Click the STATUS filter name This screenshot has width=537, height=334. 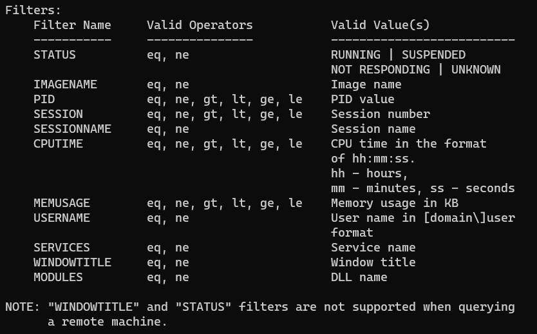[55, 55]
